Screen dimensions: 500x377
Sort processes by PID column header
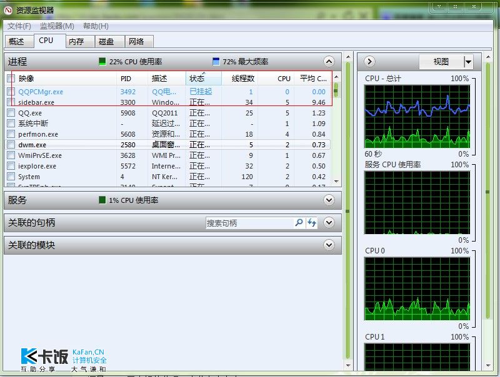132,78
